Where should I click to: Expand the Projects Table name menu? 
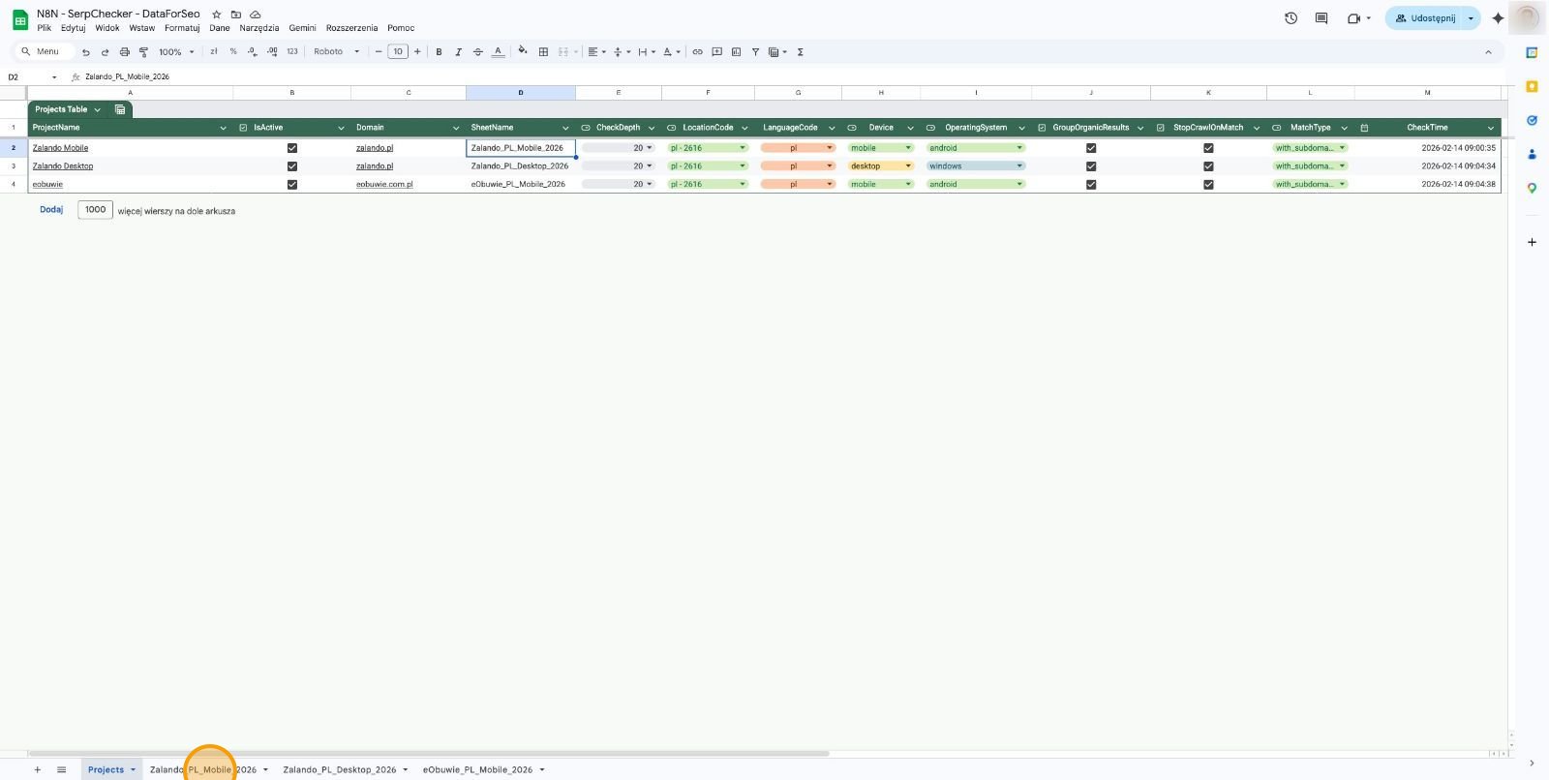[x=97, y=110]
